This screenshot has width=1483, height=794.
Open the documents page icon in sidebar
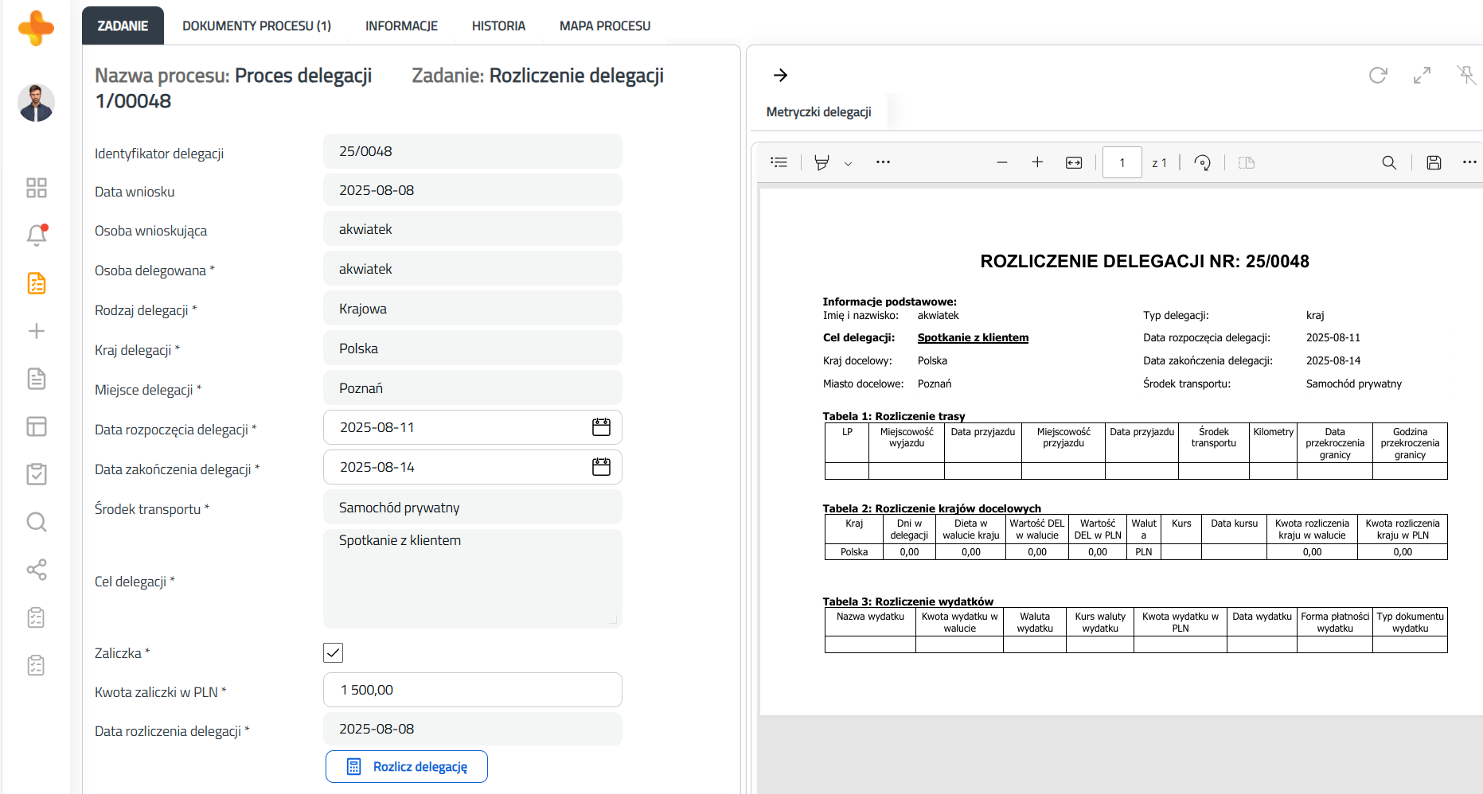(37, 379)
